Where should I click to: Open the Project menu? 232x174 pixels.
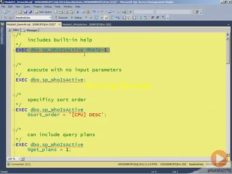coord(37,7)
